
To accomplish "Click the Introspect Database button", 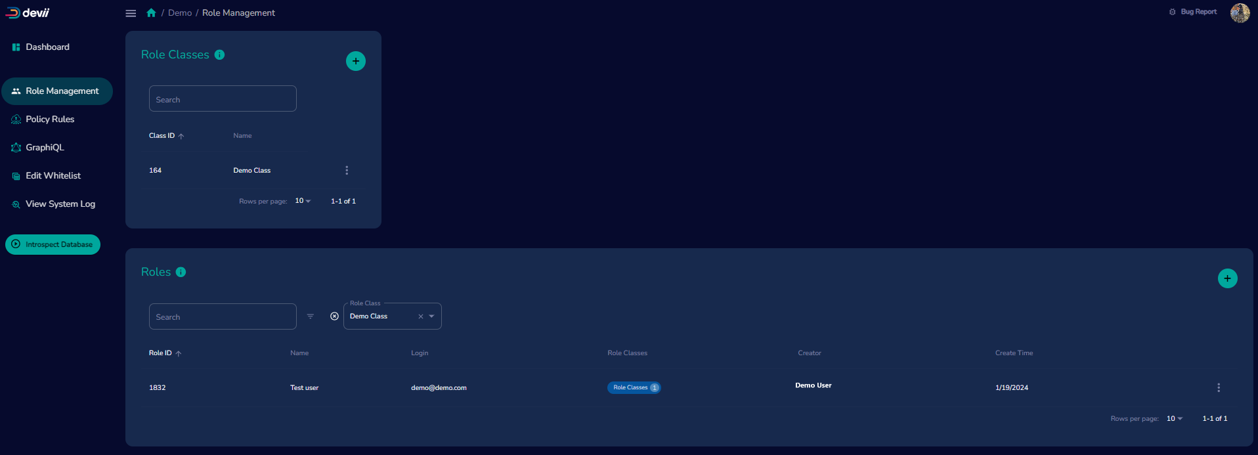I will pyautogui.click(x=53, y=244).
